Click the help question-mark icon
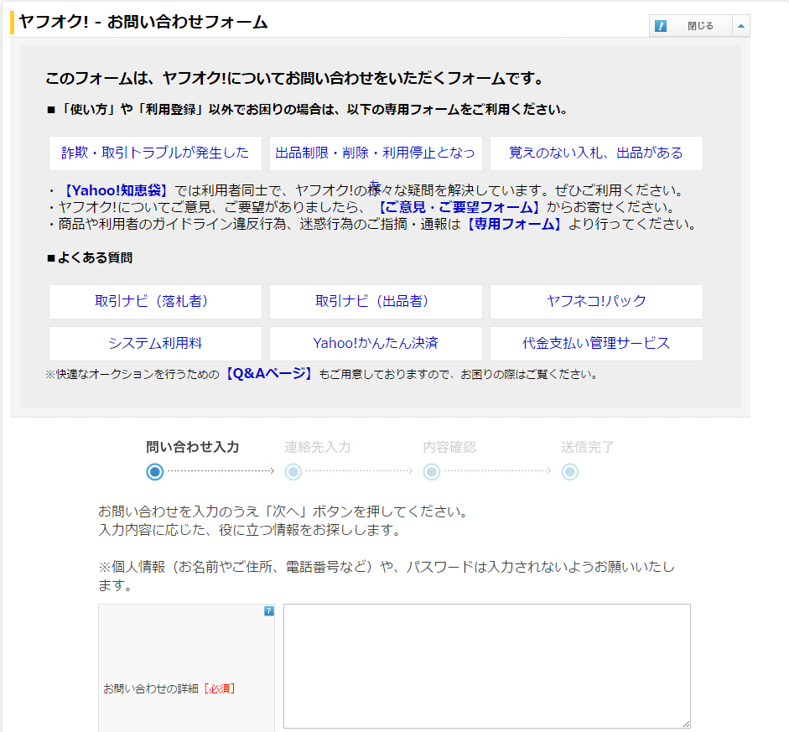 [269, 610]
